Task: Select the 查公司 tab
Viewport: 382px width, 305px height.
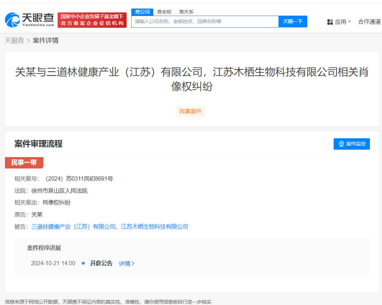Action: [x=142, y=12]
